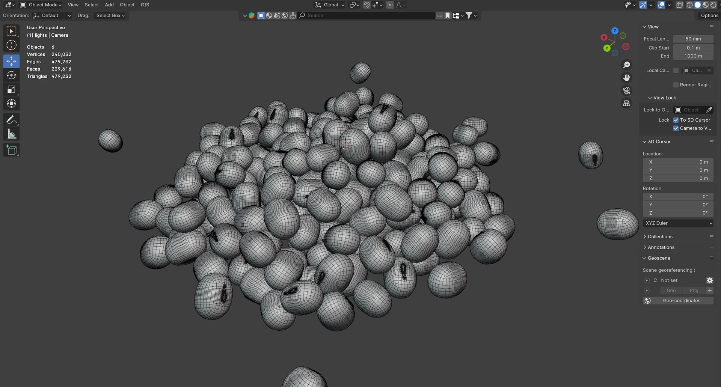This screenshot has width=721, height=387.
Task: Open the GIS menu
Action: 145,5
